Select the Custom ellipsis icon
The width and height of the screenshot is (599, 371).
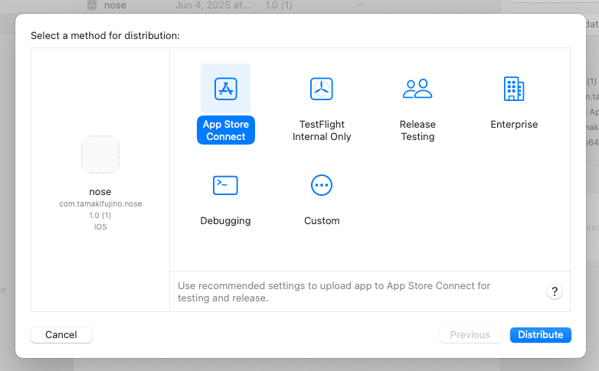pos(322,184)
